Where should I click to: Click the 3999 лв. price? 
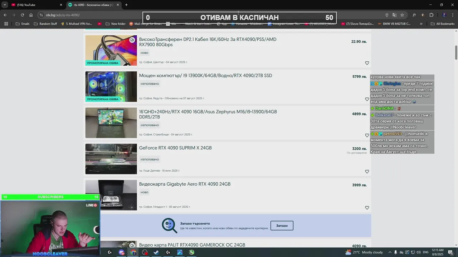[x=359, y=185]
